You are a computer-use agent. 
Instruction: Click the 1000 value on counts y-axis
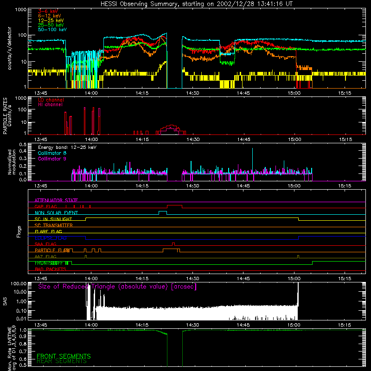20,10
